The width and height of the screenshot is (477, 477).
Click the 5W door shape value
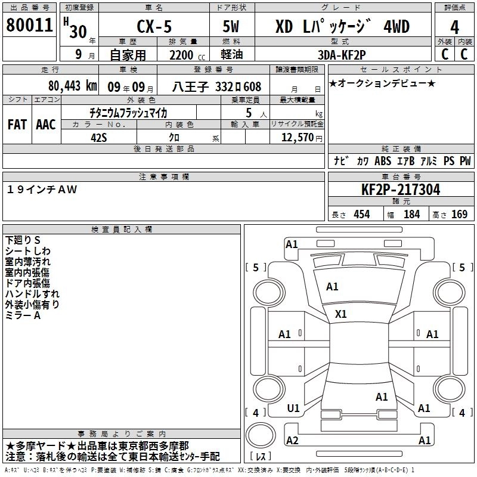(x=231, y=26)
